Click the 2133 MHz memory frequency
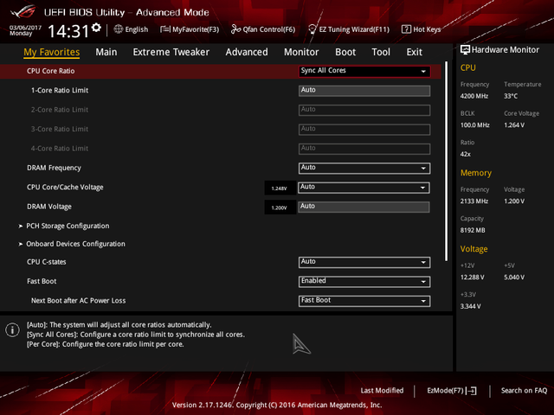The image size is (554, 415). point(474,201)
